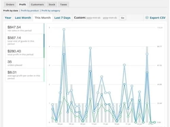
Task: Select the $847.54 net sales legend
Action: click(25, 28)
